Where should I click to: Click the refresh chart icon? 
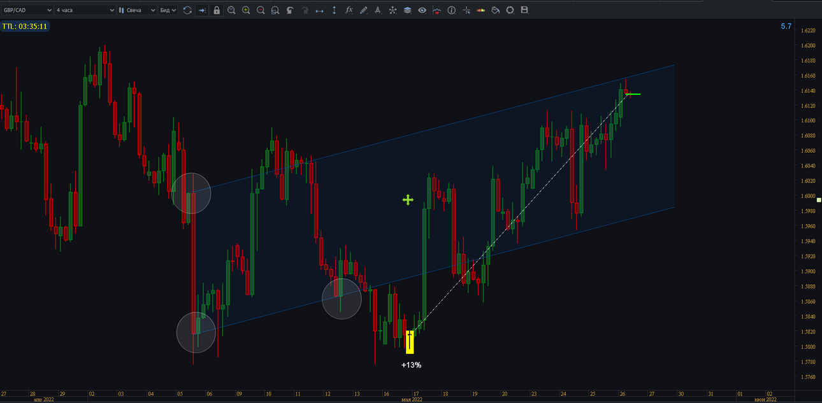[187, 10]
